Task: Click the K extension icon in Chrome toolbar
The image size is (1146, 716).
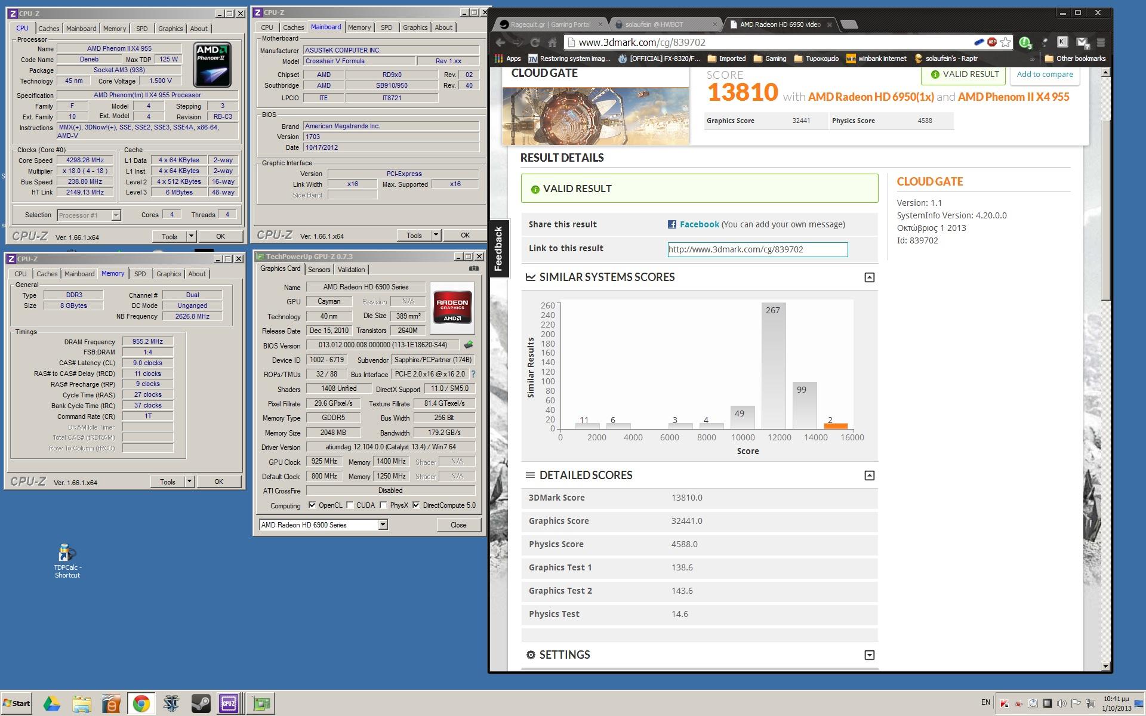Action: point(1062,42)
